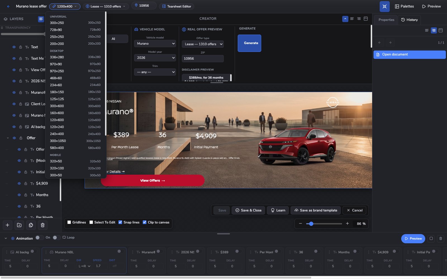Duplicate the selected layer icon
Image resolution: width=447 pixels, height=279 pixels.
(31, 225)
